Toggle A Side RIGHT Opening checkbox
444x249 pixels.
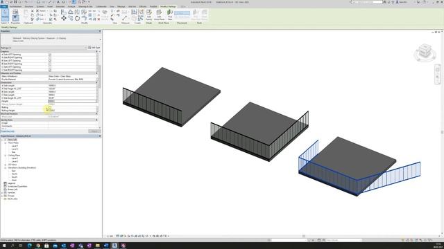(50, 57)
